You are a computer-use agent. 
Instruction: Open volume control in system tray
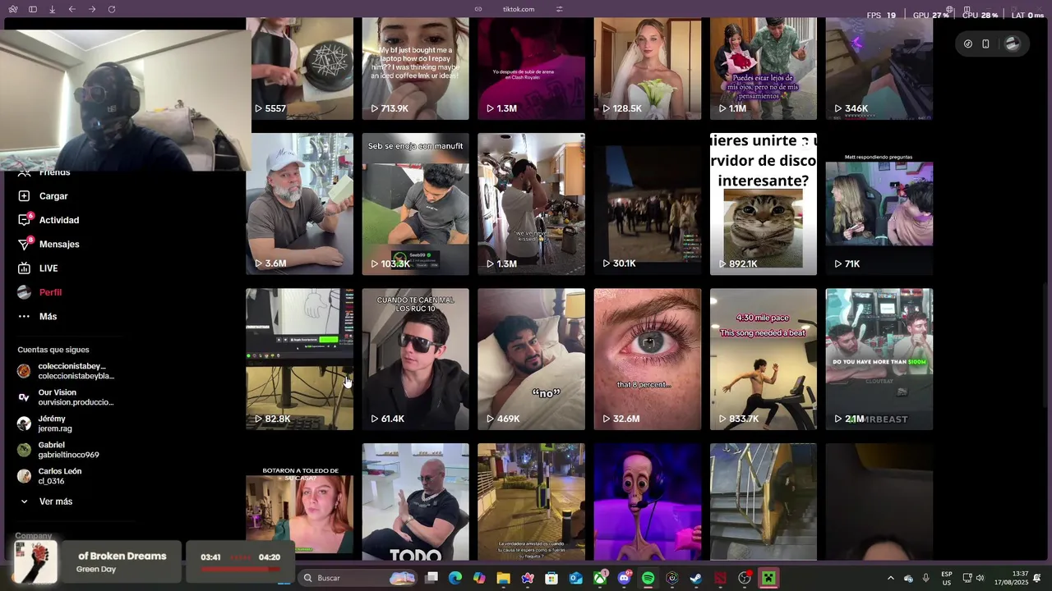[980, 578]
